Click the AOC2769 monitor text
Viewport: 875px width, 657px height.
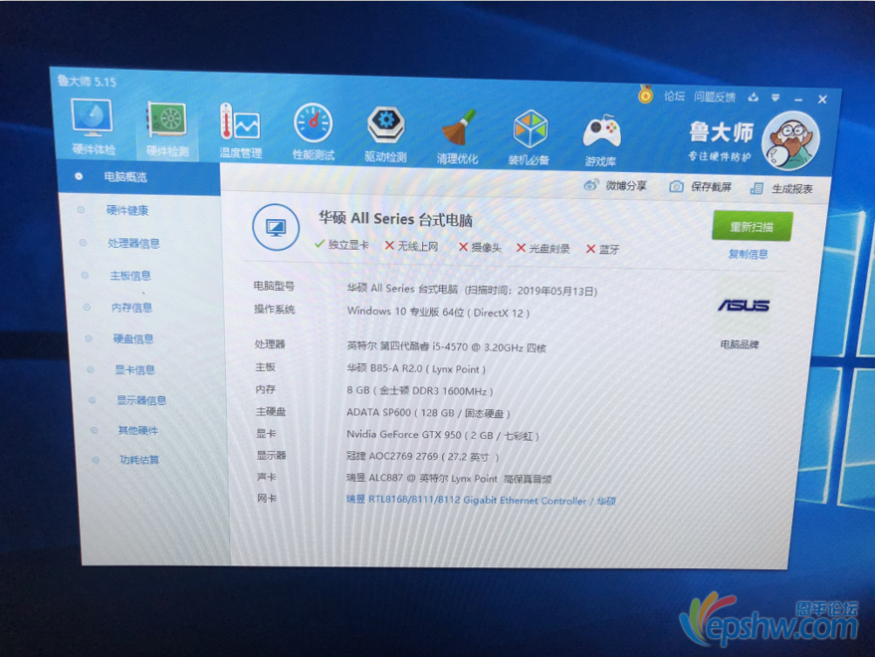pos(422,456)
